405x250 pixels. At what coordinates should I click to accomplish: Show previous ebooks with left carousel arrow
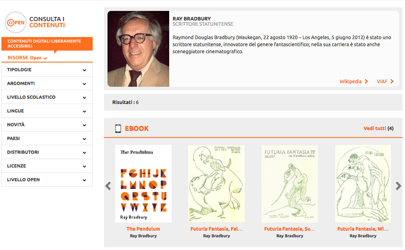tap(108, 186)
